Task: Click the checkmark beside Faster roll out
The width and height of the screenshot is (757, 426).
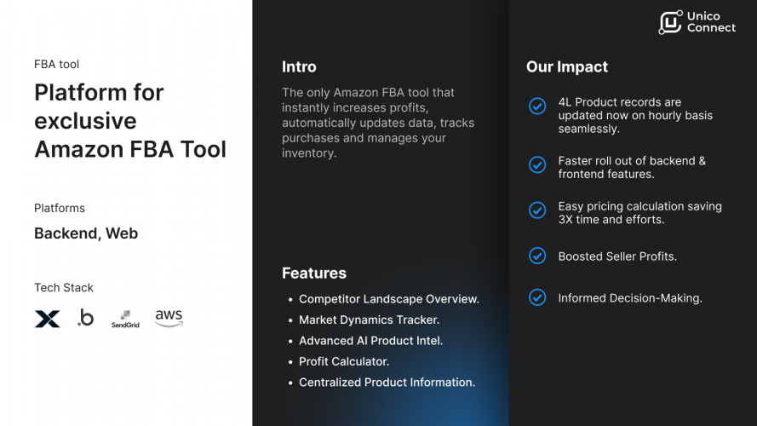Action: (x=536, y=164)
